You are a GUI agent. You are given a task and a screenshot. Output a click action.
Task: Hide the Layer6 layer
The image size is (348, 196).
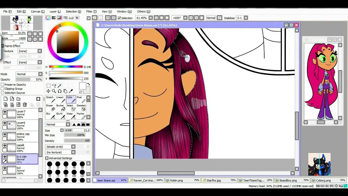[x=5, y=123]
